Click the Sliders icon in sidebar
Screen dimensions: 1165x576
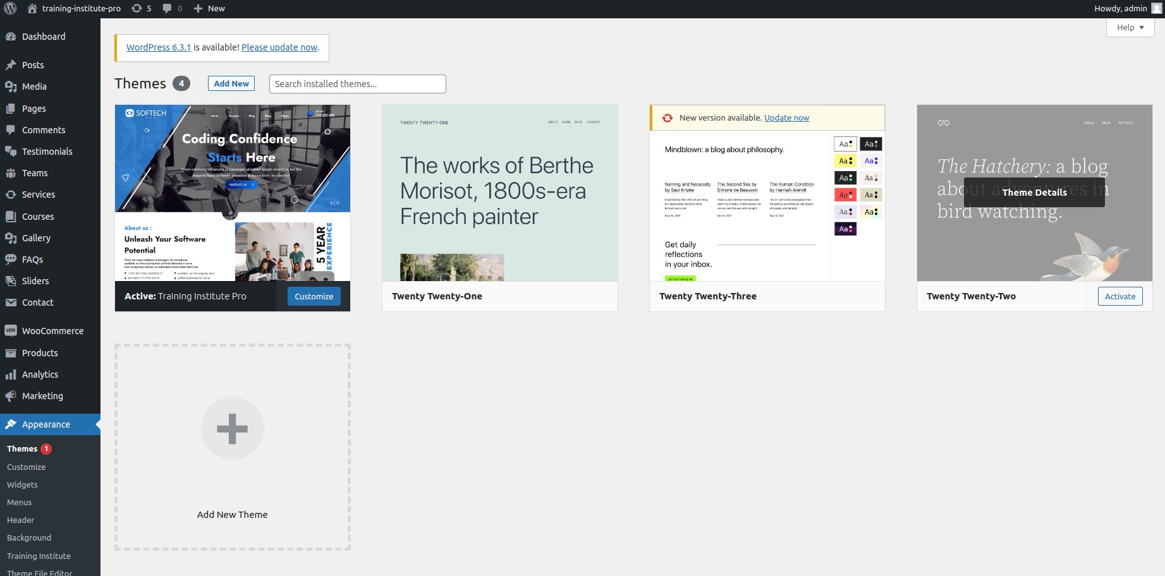pyautogui.click(x=11, y=281)
